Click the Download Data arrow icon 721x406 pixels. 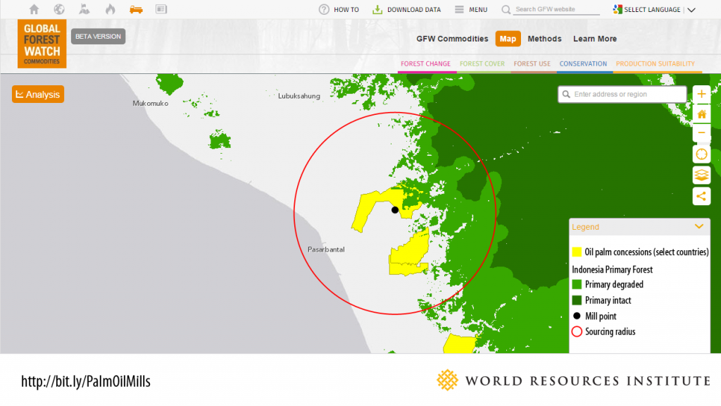pyautogui.click(x=377, y=9)
